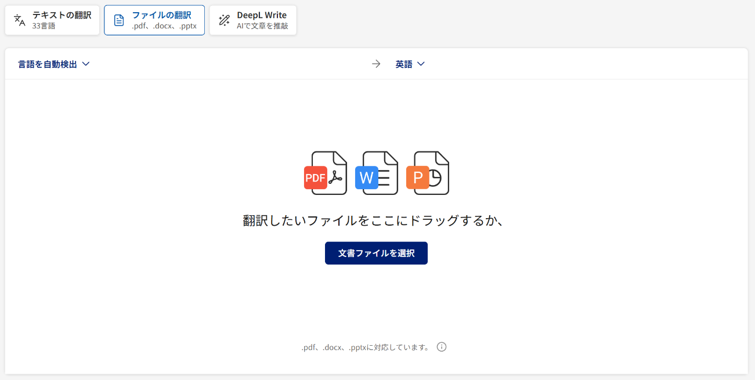755x380 pixels.
Task: Click the text .pdf、.docx、.pptxに対応しています。
Action: [x=366, y=348]
